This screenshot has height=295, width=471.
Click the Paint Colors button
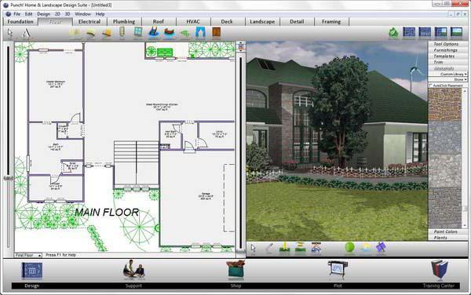point(445,231)
